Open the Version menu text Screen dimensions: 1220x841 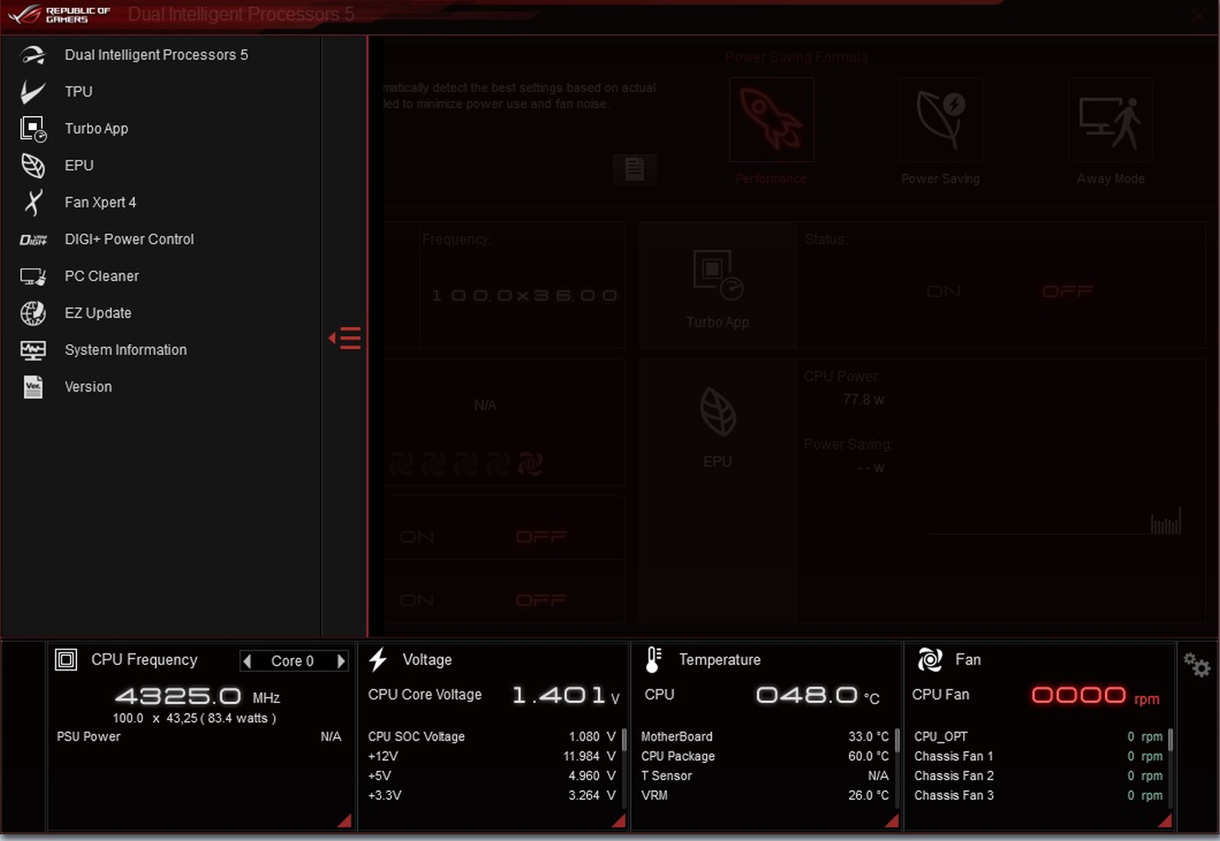tap(88, 387)
